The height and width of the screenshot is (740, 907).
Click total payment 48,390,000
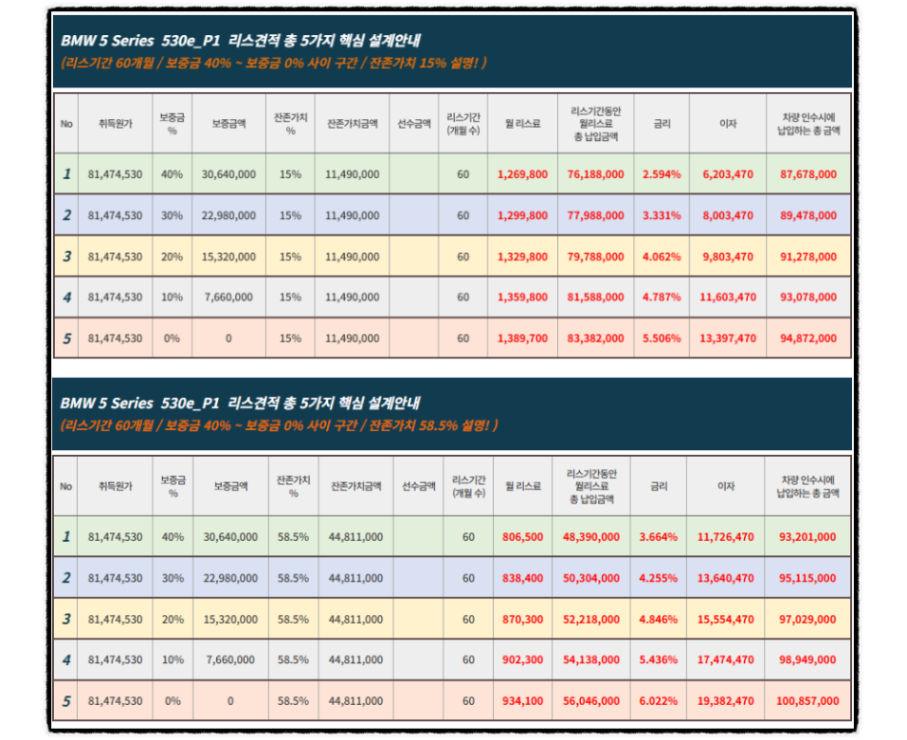[590, 536]
